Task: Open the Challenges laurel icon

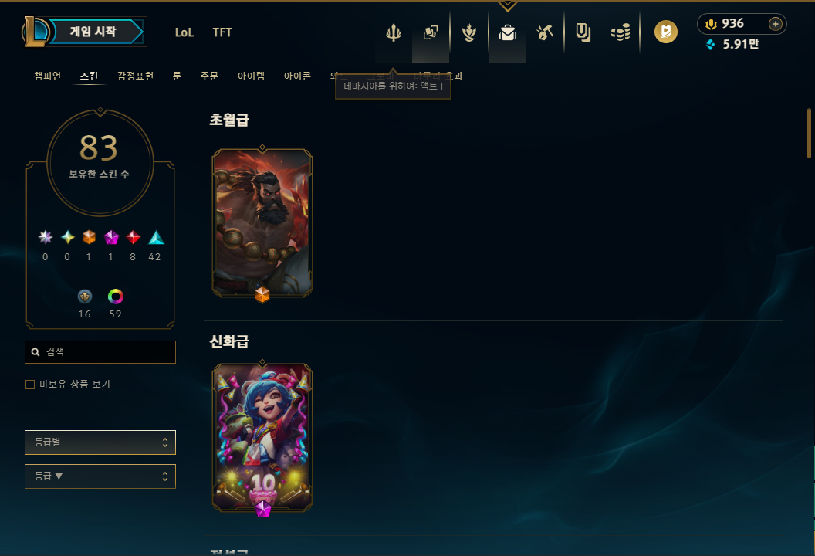Action: click(x=468, y=32)
